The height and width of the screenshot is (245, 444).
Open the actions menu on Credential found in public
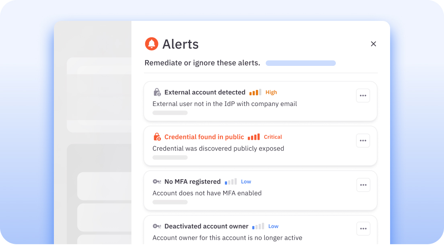(363, 140)
